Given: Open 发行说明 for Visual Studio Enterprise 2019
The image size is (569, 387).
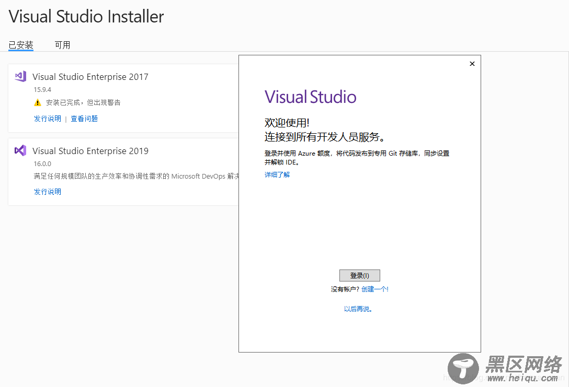Looking at the screenshot, I should (48, 192).
